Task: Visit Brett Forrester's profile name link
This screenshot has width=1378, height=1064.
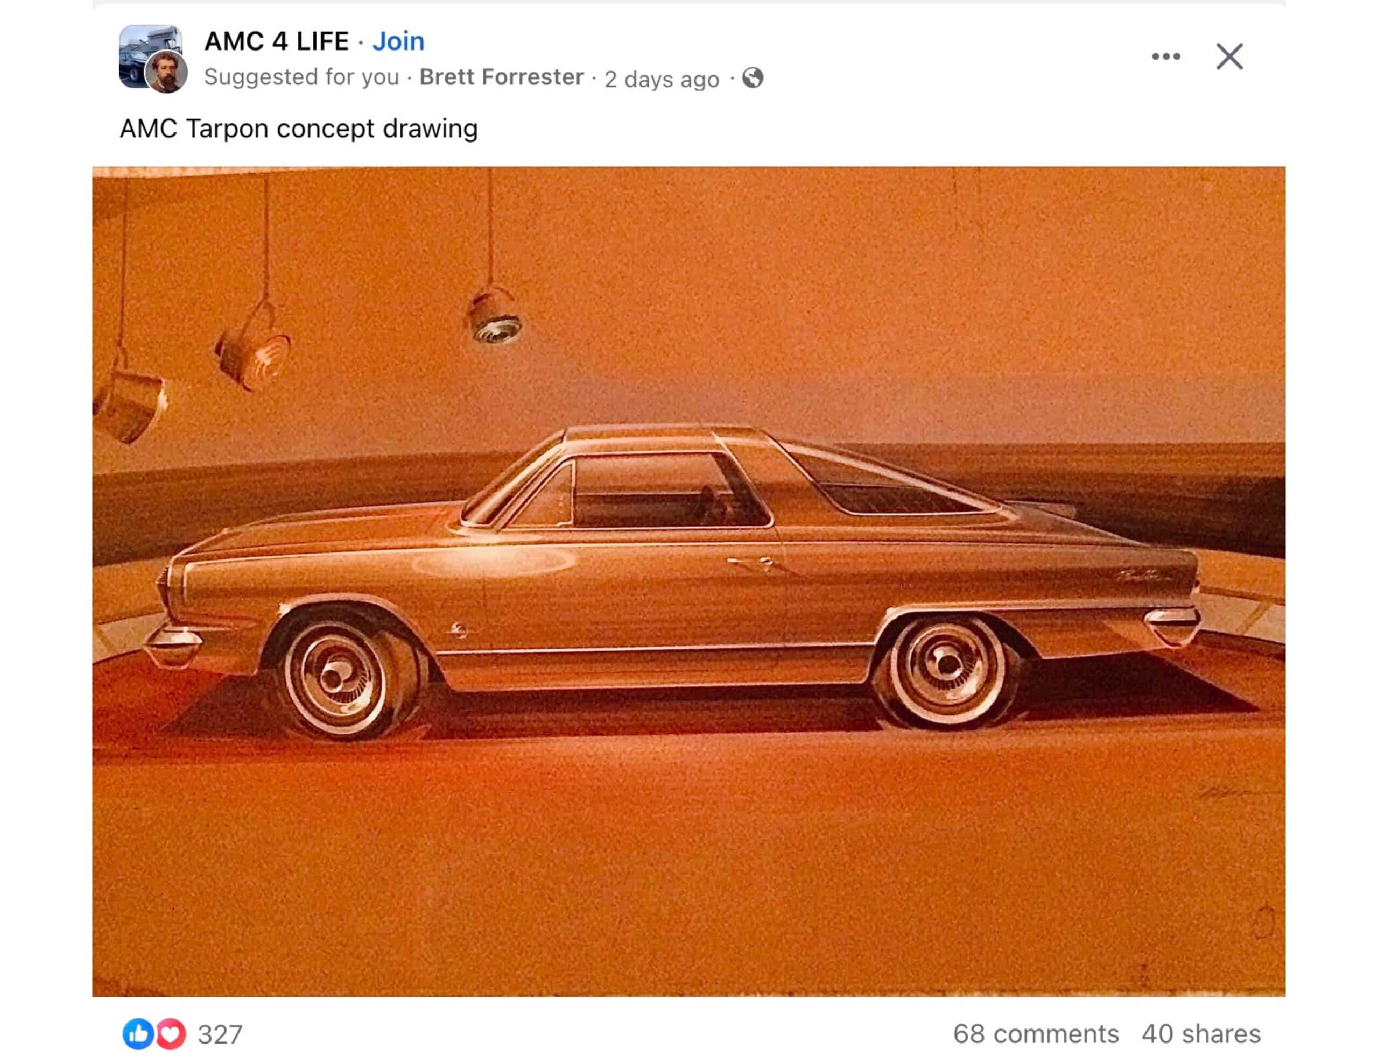Action: [502, 77]
